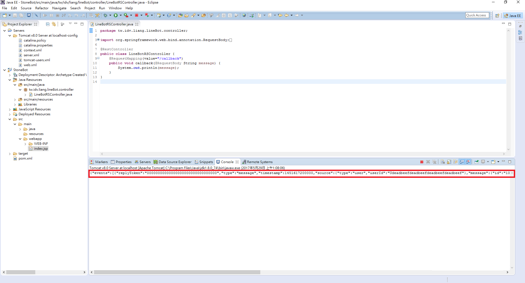
Task: Click the Quick Access search field
Action: [x=477, y=15]
